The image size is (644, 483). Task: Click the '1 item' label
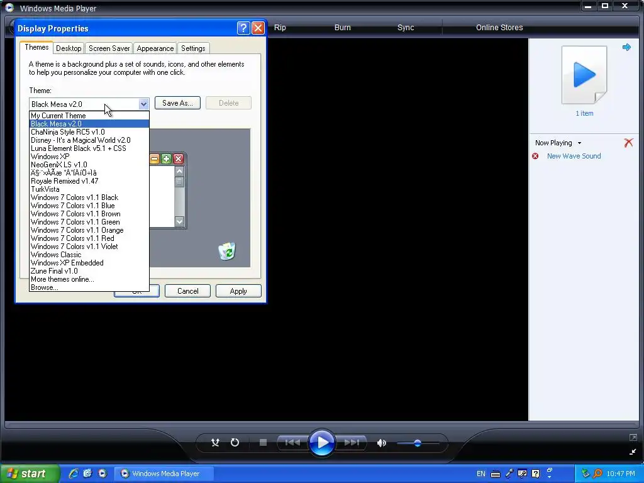[x=584, y=113]
